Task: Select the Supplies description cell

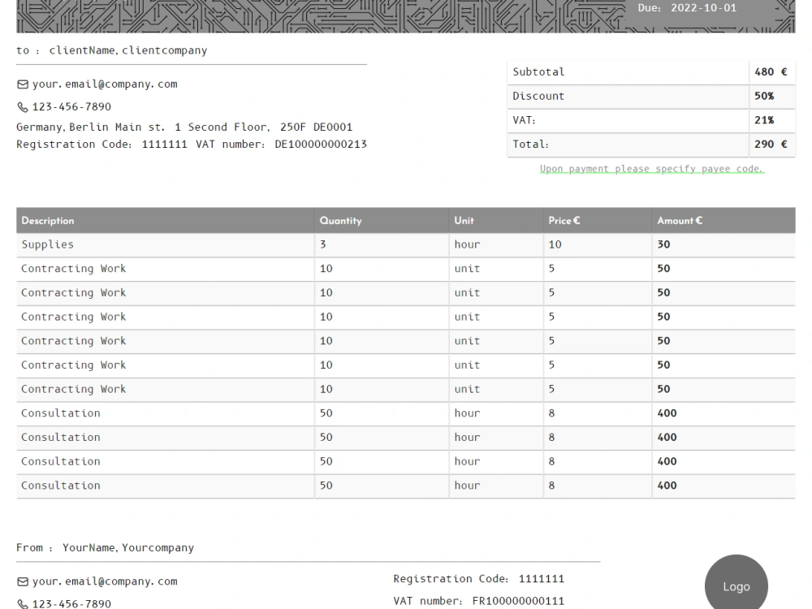Action: 165,244
